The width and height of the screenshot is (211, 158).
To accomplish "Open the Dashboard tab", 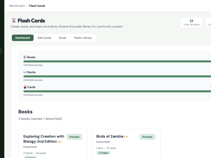I will point(23,38).
